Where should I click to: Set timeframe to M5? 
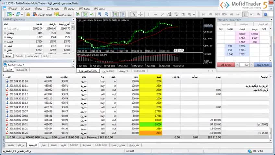pos(210,14)
